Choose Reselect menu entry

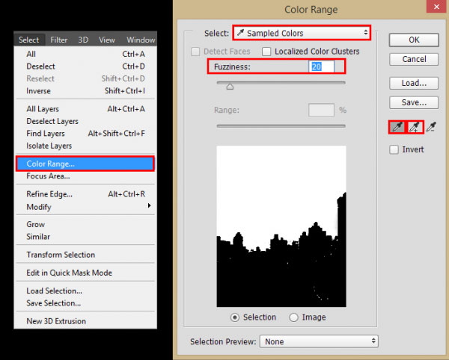85,78
